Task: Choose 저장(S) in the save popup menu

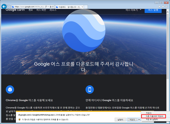Action: (149, 113)
